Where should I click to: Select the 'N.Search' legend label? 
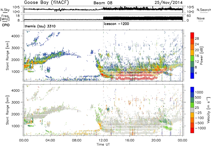[204, 10]
